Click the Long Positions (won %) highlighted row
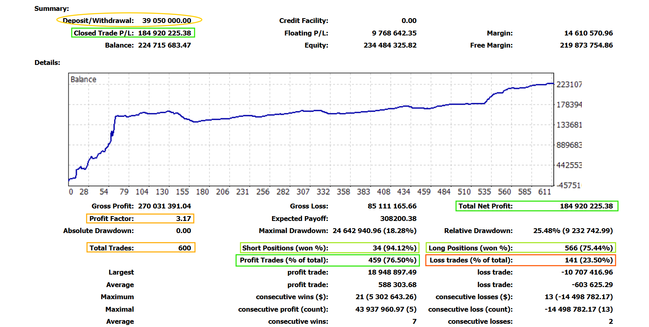649x327 pixels. [x=520, y=248]
